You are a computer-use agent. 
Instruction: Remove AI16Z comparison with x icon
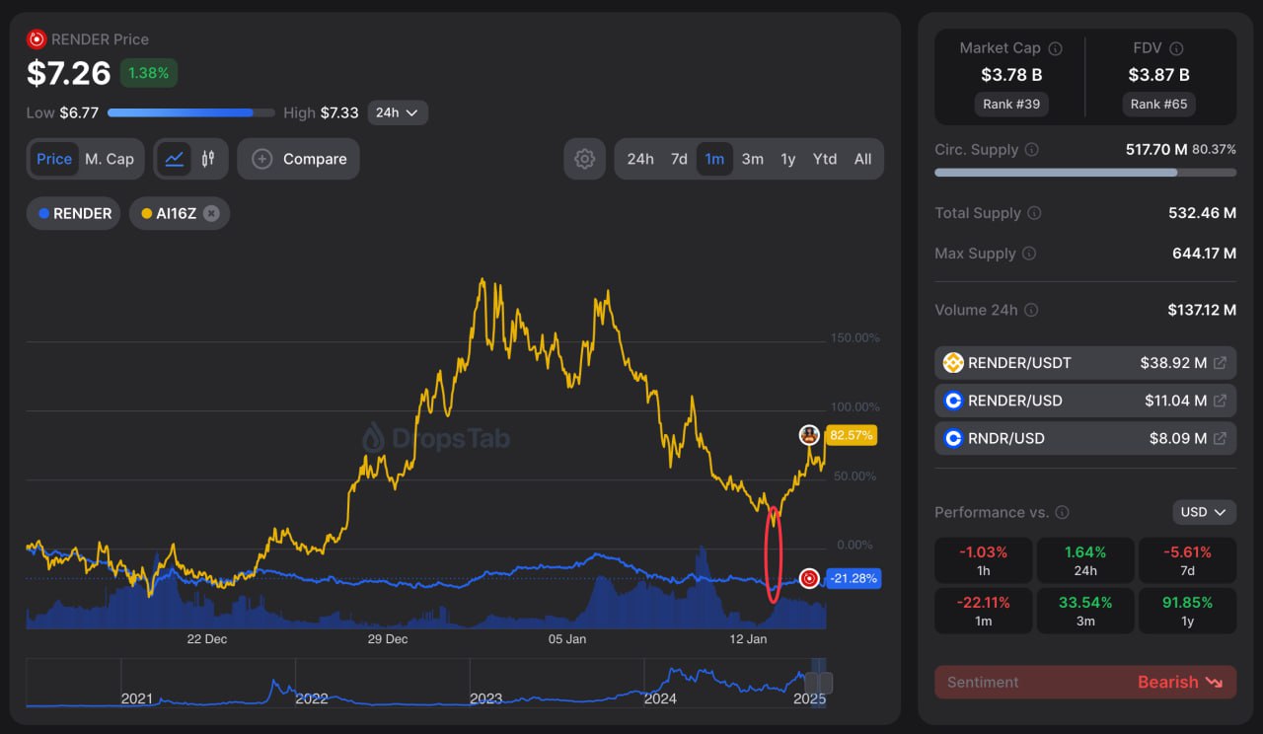tap(211, 213)
